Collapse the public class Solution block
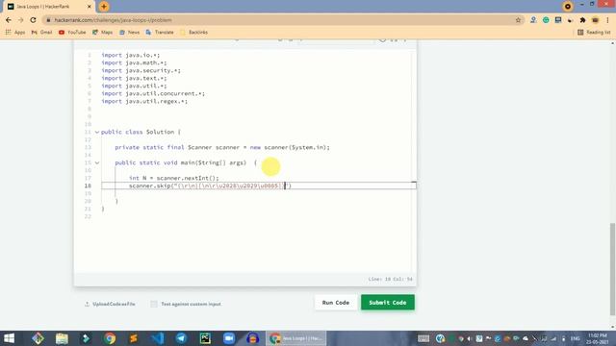The image size is (616, 346). tap(97, 133)
